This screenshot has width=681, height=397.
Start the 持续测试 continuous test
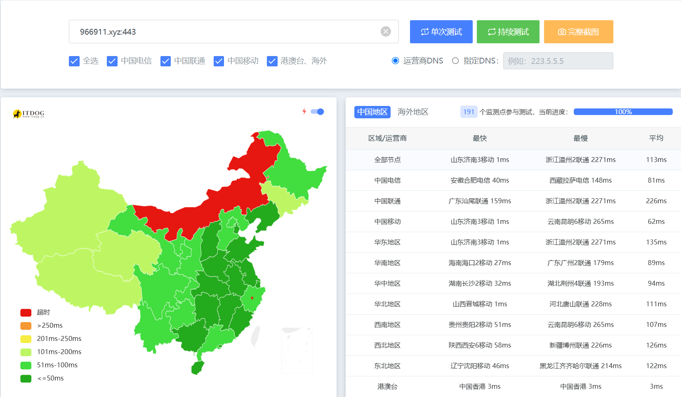508,32
